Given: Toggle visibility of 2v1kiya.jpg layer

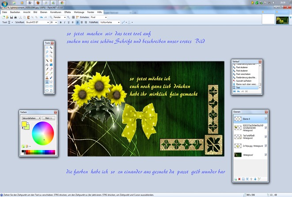Looking at the screenshot, I should 266,146.
